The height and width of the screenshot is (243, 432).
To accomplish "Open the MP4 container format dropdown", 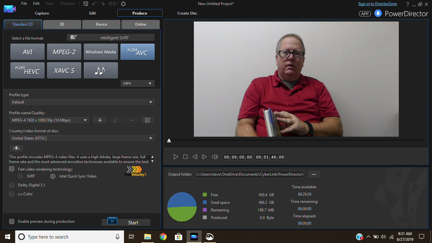I will click(138, 84).
